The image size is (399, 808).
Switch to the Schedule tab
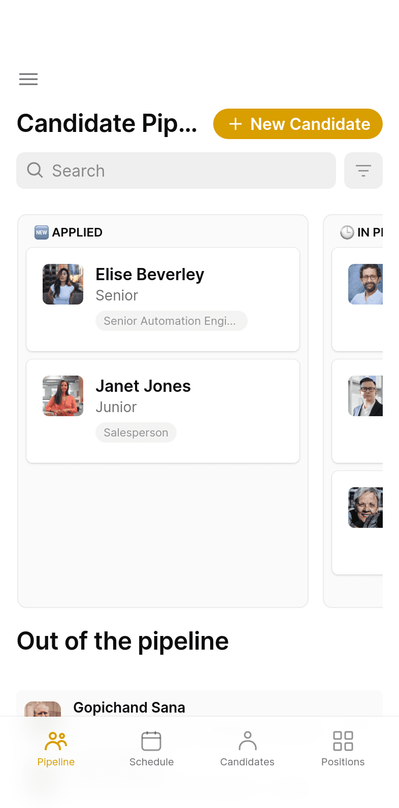151,749
